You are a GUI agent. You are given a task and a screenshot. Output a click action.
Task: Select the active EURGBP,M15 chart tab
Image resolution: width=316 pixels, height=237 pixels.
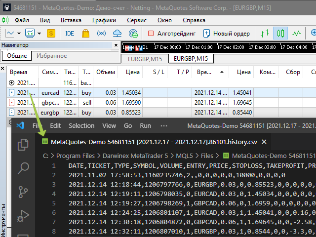(x=191, y=59)
